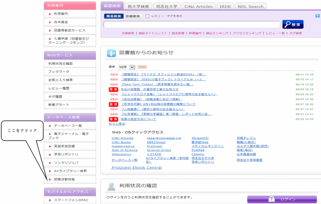The width and height of the screenshot is (321, 204).
Task: Open the 会社四季報 notice
Action: coord(151,99)
